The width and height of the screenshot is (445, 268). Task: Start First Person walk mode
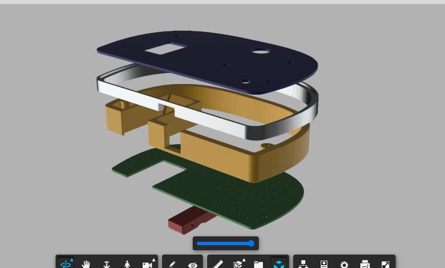click(x=127, y=264)
